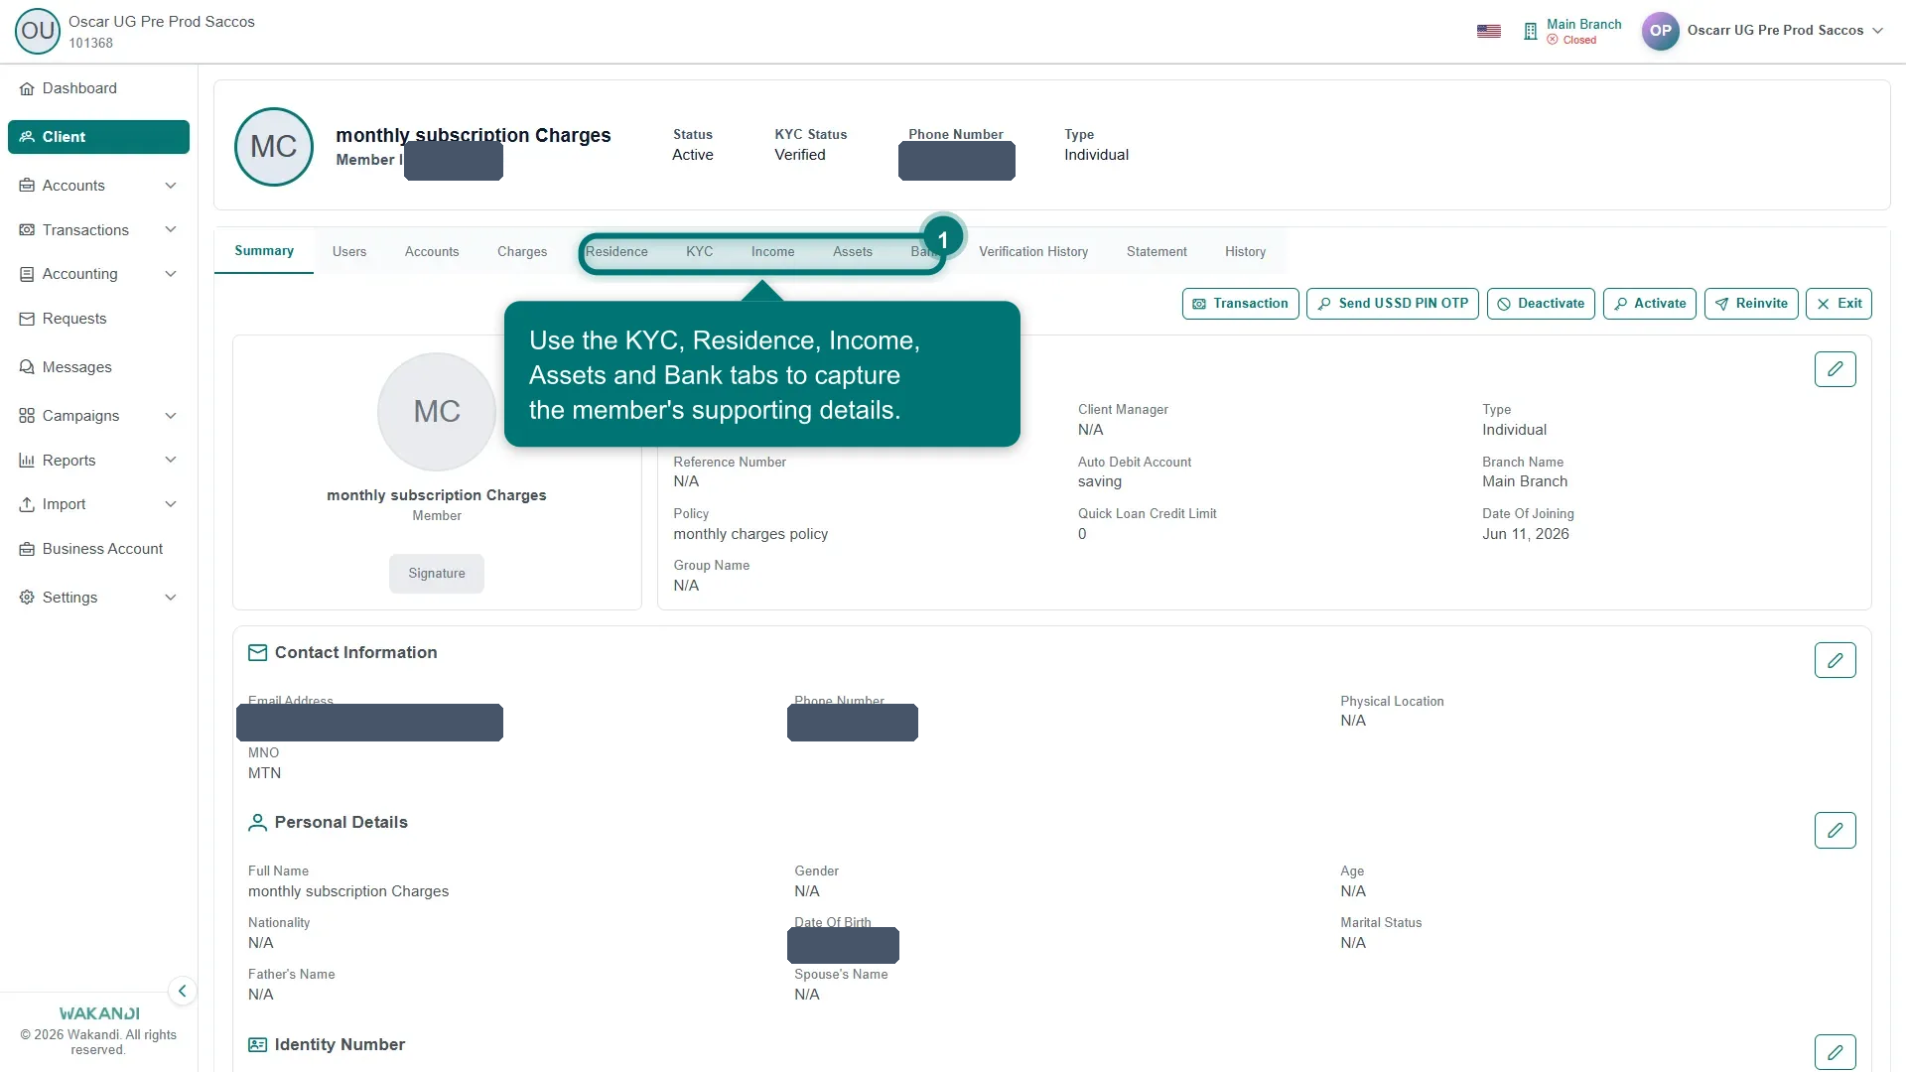Click the Client people icon in sidebar
1906x1072 pixels.
click(27, 137)
